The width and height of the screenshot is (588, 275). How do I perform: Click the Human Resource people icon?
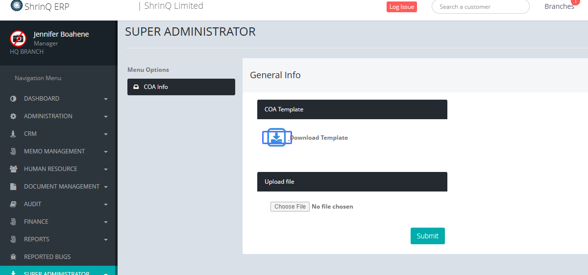coord(13,169)
